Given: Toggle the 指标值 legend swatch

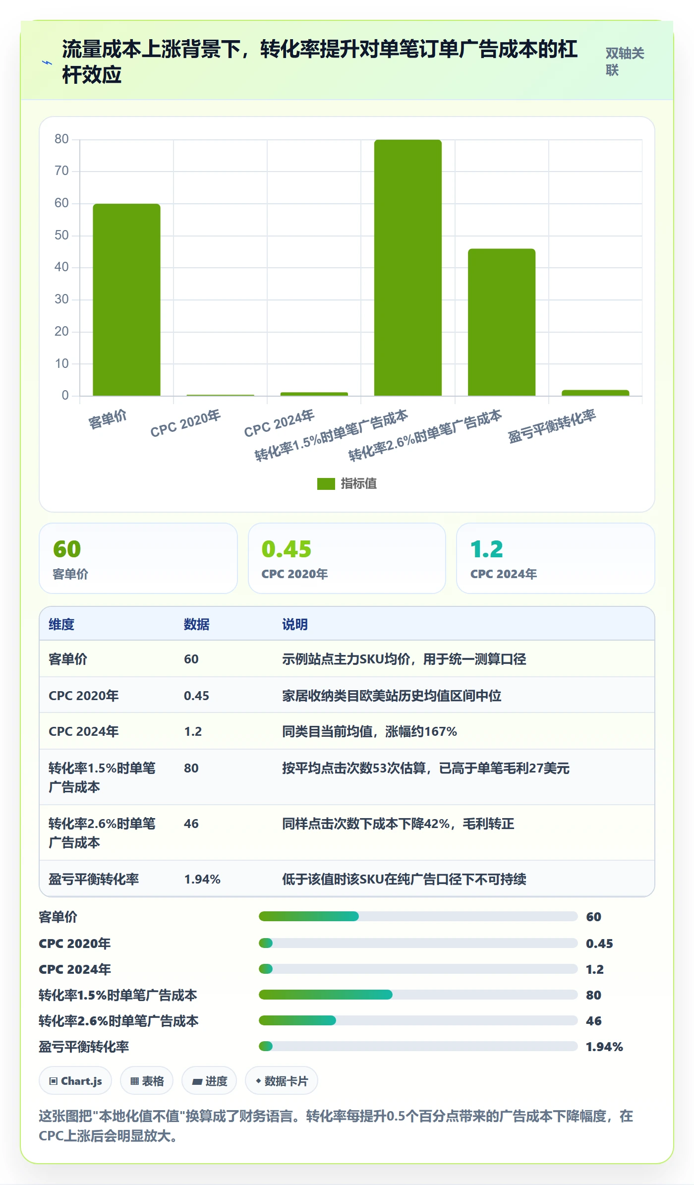Looking at the screenshot, I should click(x=326, y=483).
